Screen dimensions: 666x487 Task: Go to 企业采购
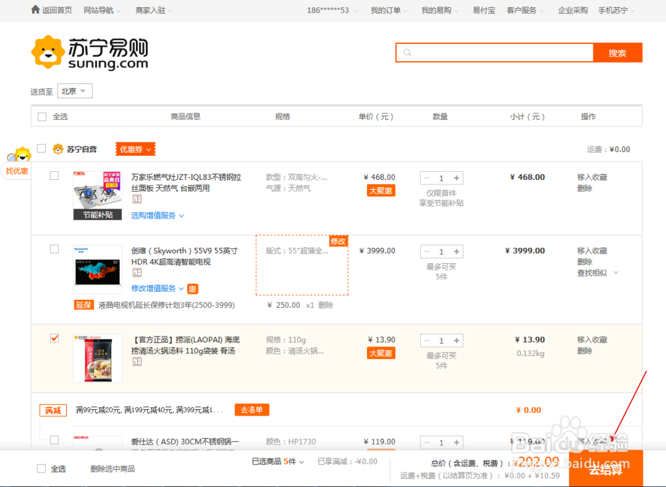[573, 10]
